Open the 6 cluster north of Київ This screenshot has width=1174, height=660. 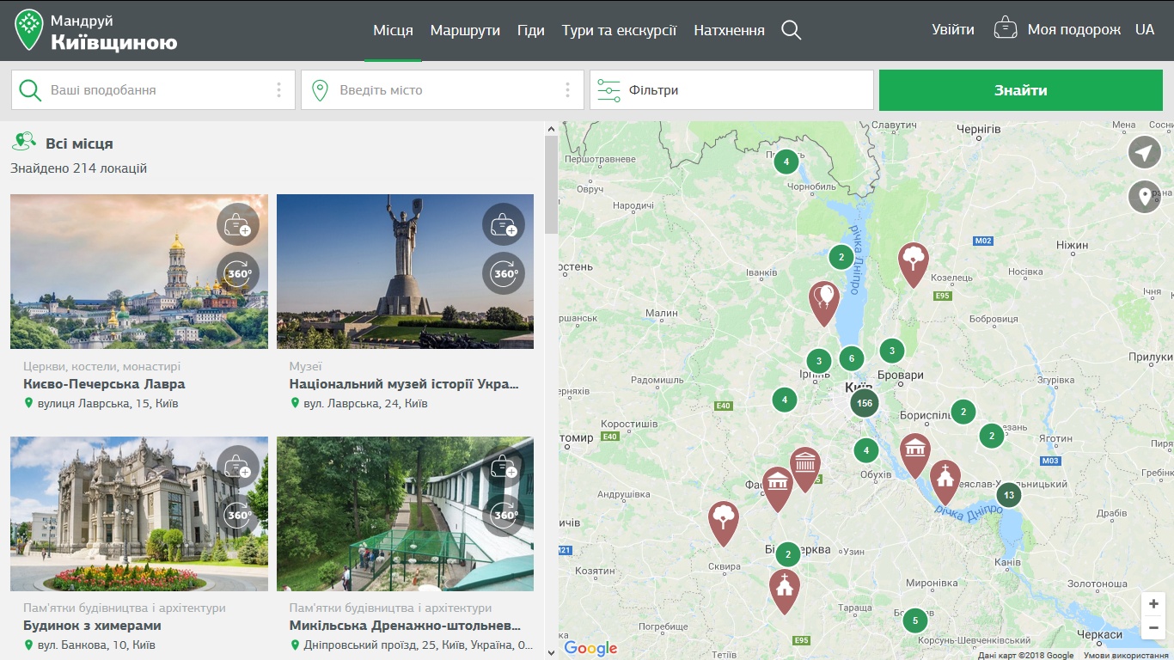851,358
